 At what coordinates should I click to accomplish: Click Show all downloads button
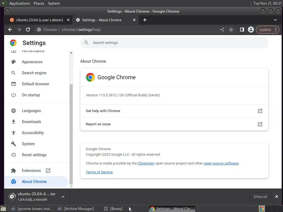click(x=260, y=197)
